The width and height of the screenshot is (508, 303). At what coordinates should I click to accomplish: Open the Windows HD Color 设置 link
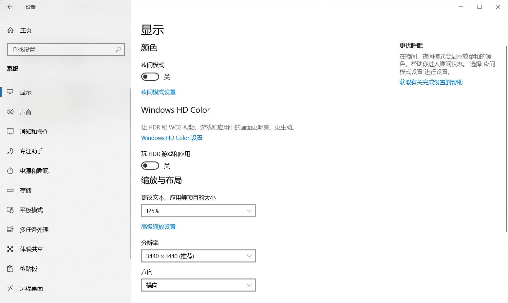coord(172,138)
